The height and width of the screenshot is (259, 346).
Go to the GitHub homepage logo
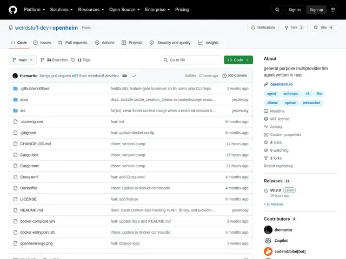pos(13,10)
